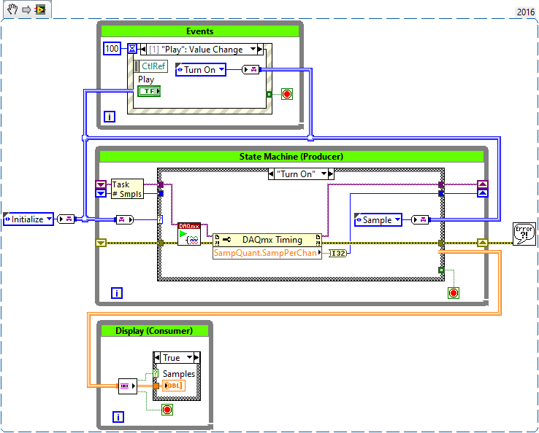Click the Events loop stop terminal

(x=287, y=93)
